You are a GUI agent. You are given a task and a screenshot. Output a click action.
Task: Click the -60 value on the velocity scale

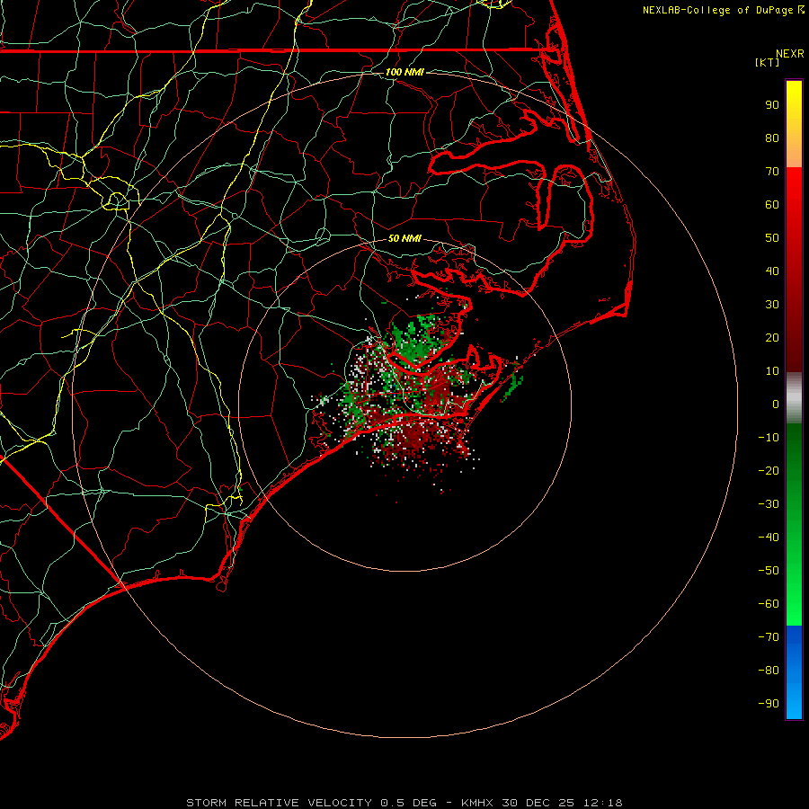(769, 604)
